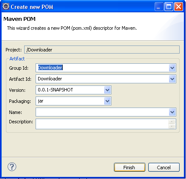Click the Eclipse icon in title bar

click(6, 6)
